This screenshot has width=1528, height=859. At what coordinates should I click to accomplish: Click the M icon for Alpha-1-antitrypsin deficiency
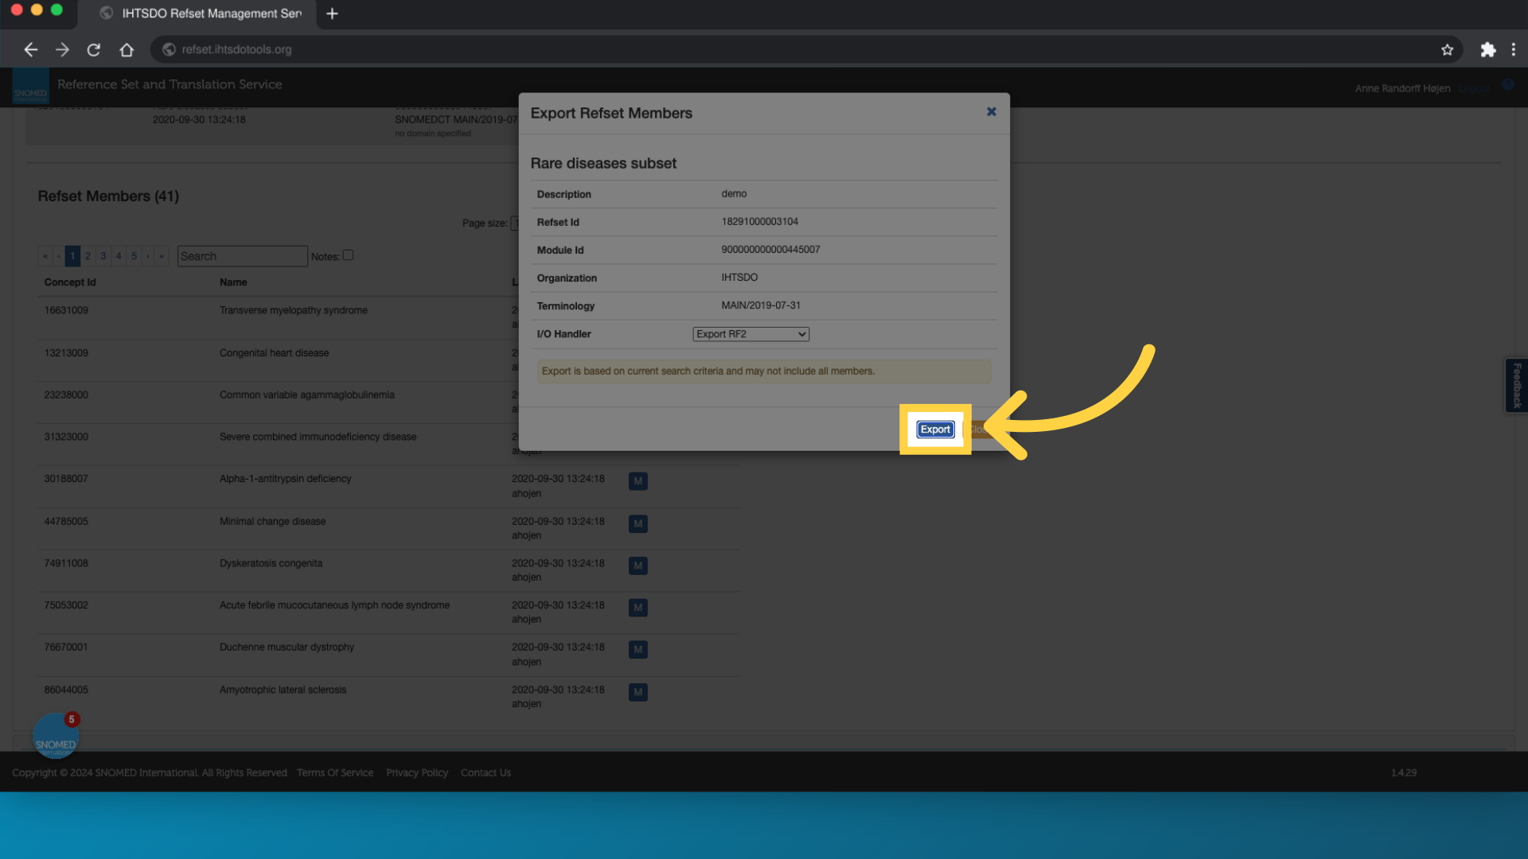point(638,481)
